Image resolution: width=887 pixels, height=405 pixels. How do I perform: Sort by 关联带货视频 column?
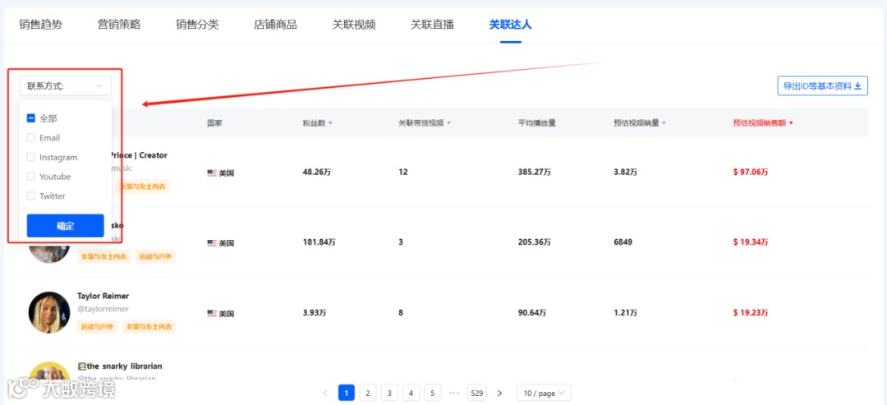(425, 122)
